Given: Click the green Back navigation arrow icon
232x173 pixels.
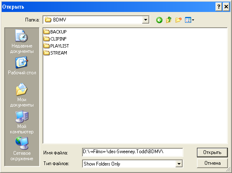Looking at the screenshot, I should pos(159,20).
